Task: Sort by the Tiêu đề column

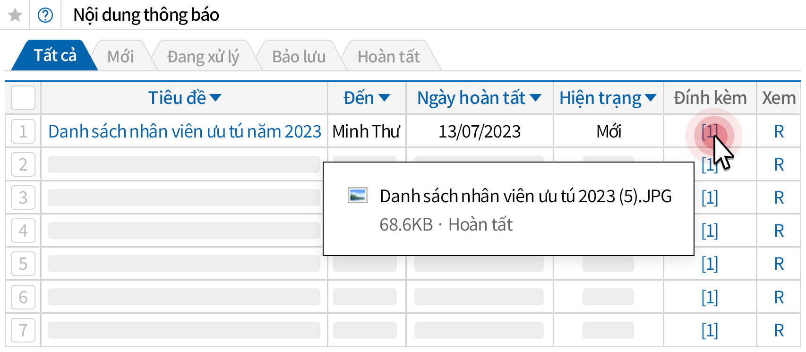Action: (x=184, y=98)
